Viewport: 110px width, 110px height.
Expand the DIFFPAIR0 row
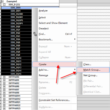[x=4, y=77]
